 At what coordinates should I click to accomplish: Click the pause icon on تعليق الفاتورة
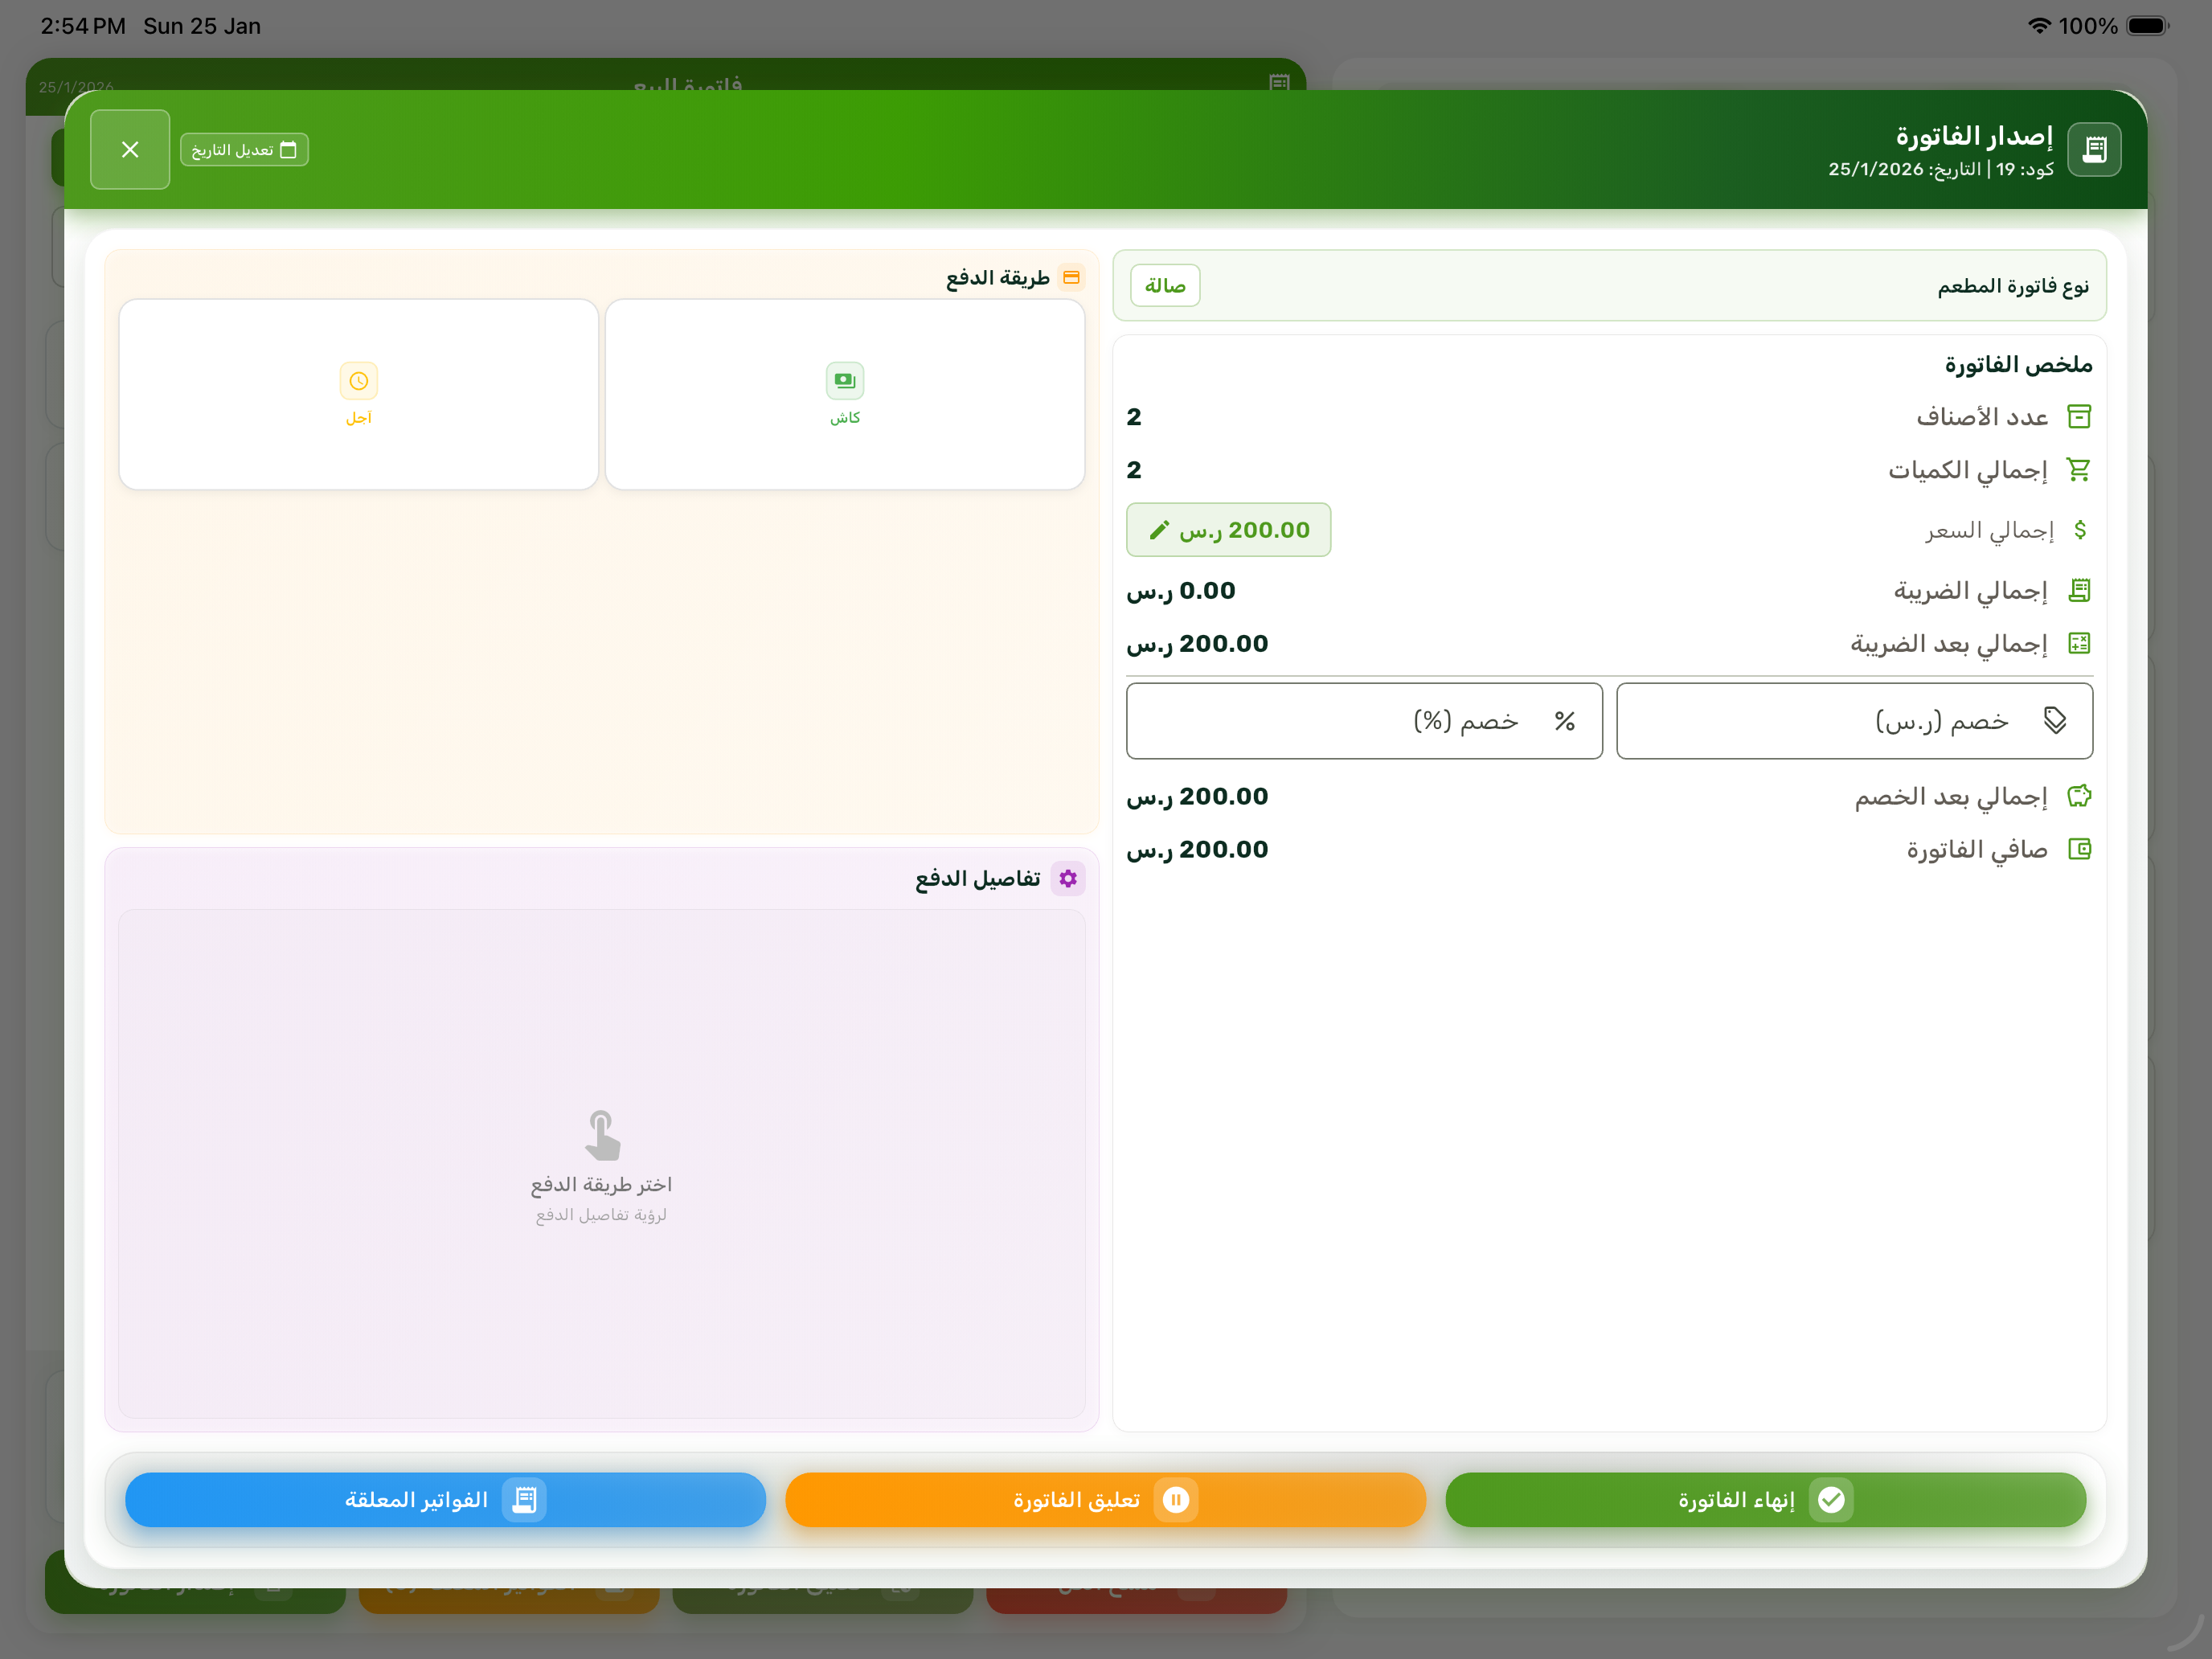tap(1177, 1499)
